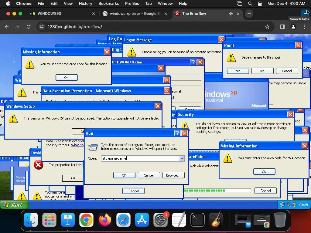The height and width of the screenshot is (233, 311).
Task: Open TextEdit from the dock
Action: tap(179, 220)
